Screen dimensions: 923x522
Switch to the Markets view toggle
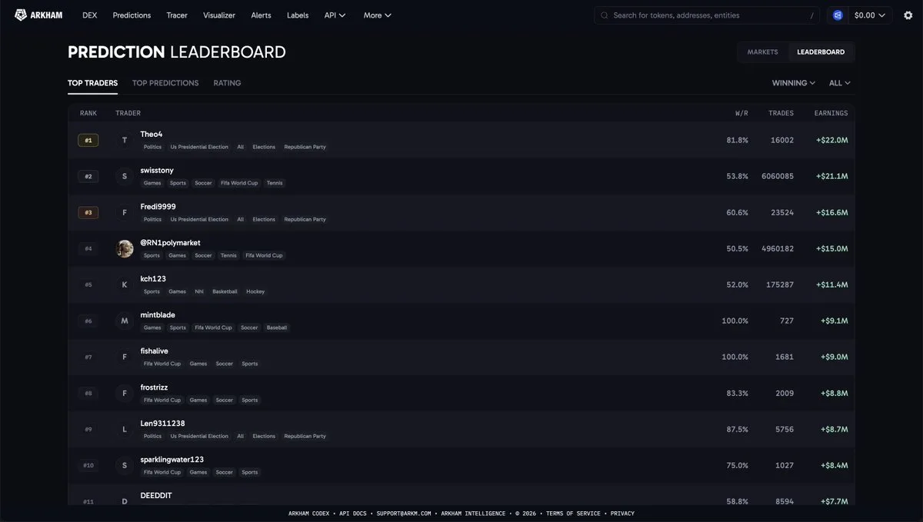(762, 52)
